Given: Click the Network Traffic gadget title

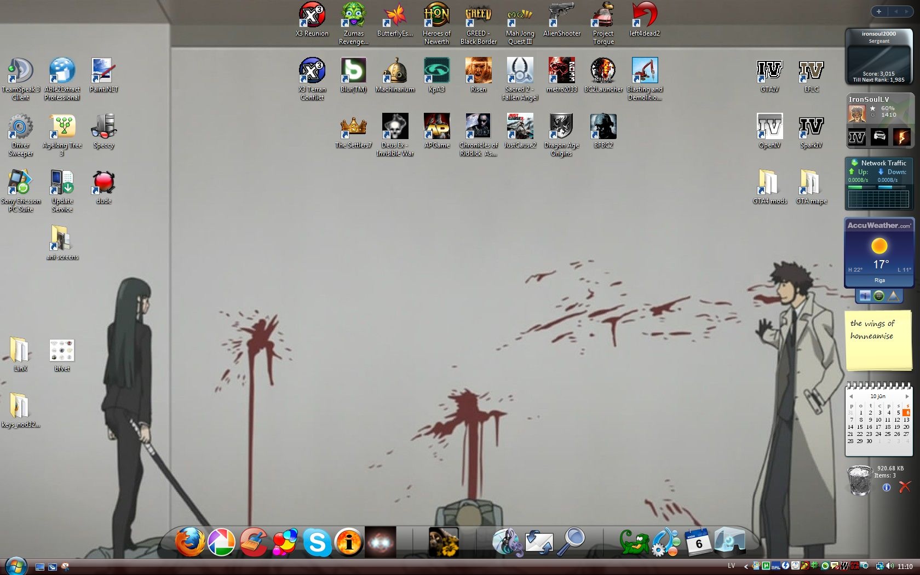Looking at the screenshot, I should tap(883, 163).
